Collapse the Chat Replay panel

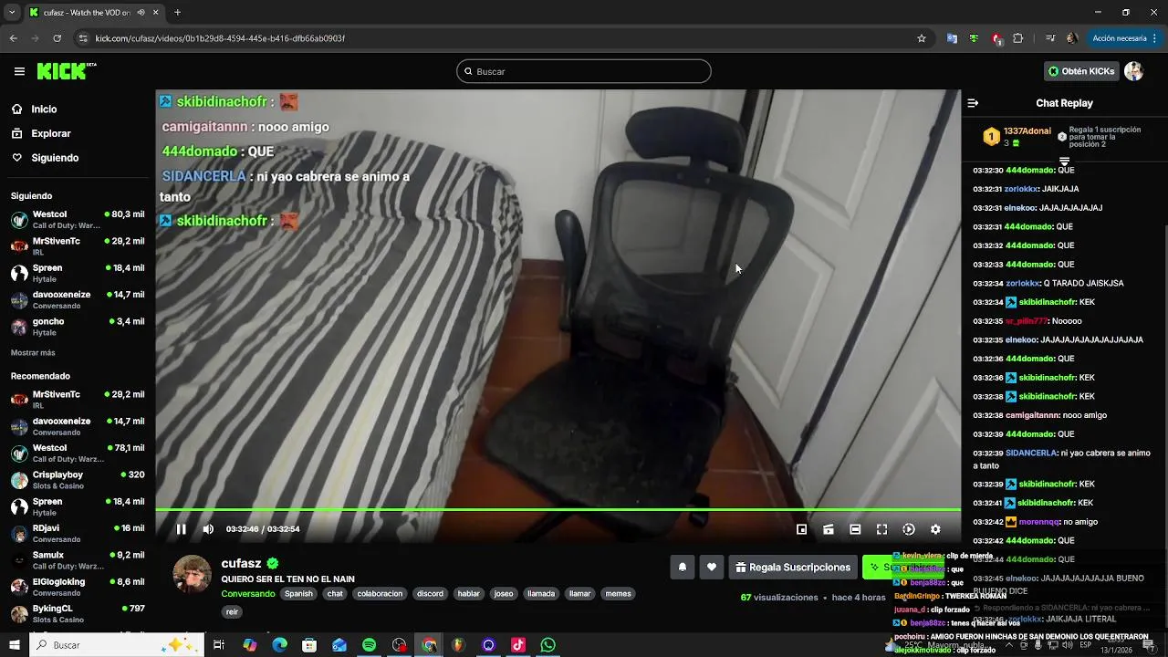(973, 103)
